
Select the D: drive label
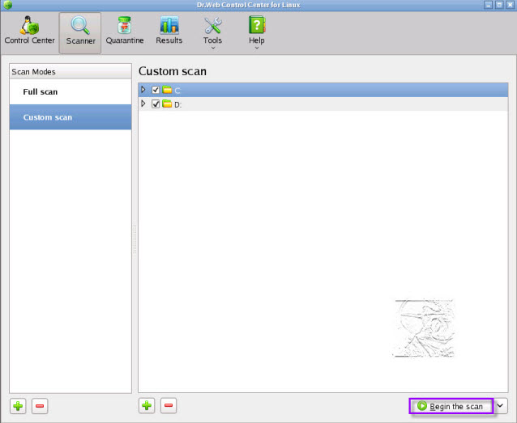(178, 105)
